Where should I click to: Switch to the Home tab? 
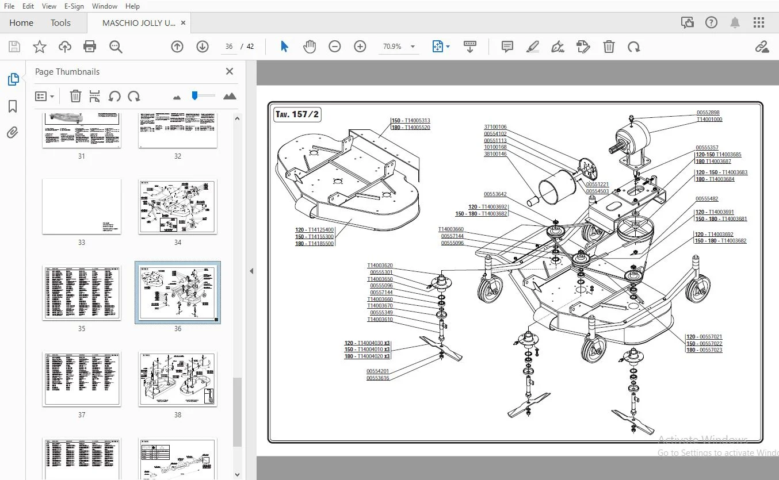[x=21, y=23]
